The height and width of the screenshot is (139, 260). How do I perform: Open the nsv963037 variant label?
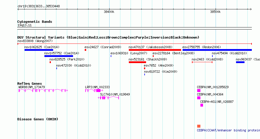click(x=248, y=59)
